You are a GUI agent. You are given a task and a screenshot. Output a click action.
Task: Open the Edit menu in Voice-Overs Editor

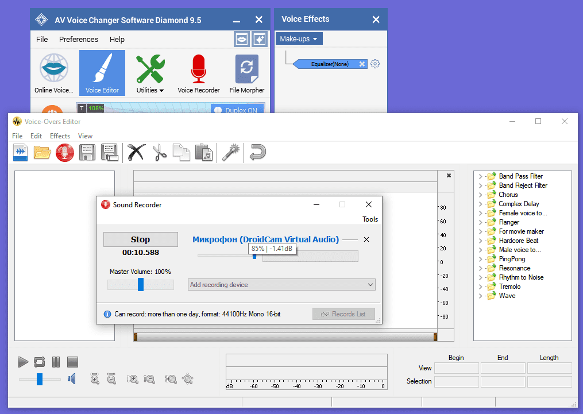click(36, 136)
